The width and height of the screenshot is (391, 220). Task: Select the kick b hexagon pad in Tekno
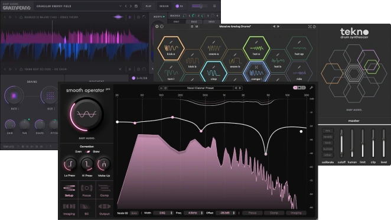[x=193, y=61]
